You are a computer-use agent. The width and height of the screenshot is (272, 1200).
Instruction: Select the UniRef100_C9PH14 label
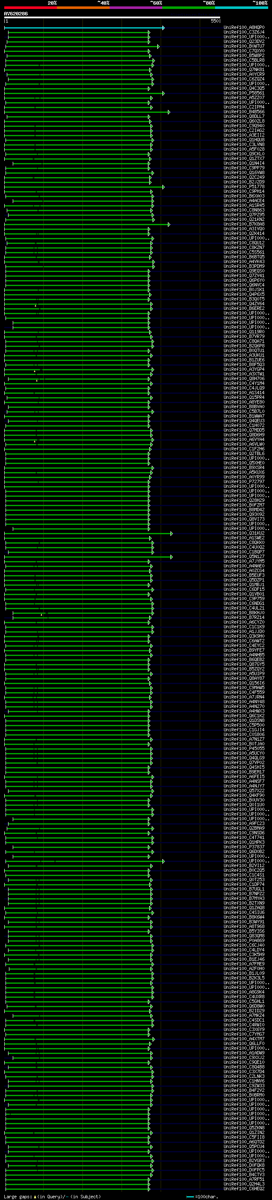click(x=244, y=192)
